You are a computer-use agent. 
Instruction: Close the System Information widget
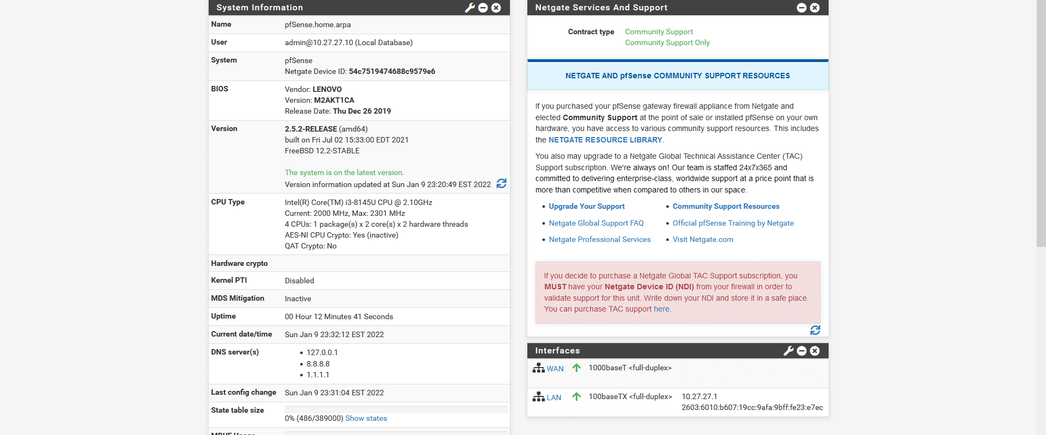point(496,8)
